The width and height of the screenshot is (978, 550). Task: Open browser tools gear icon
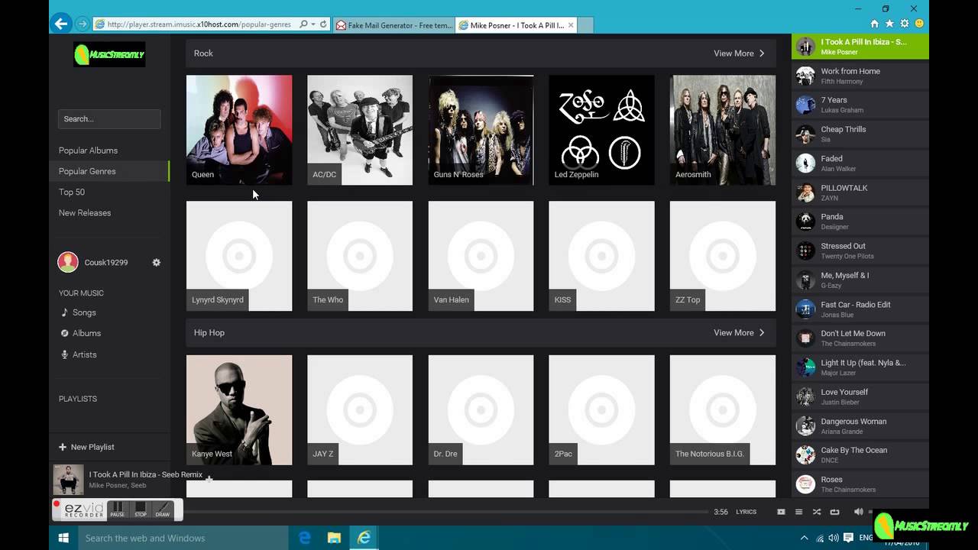point(905,24)
